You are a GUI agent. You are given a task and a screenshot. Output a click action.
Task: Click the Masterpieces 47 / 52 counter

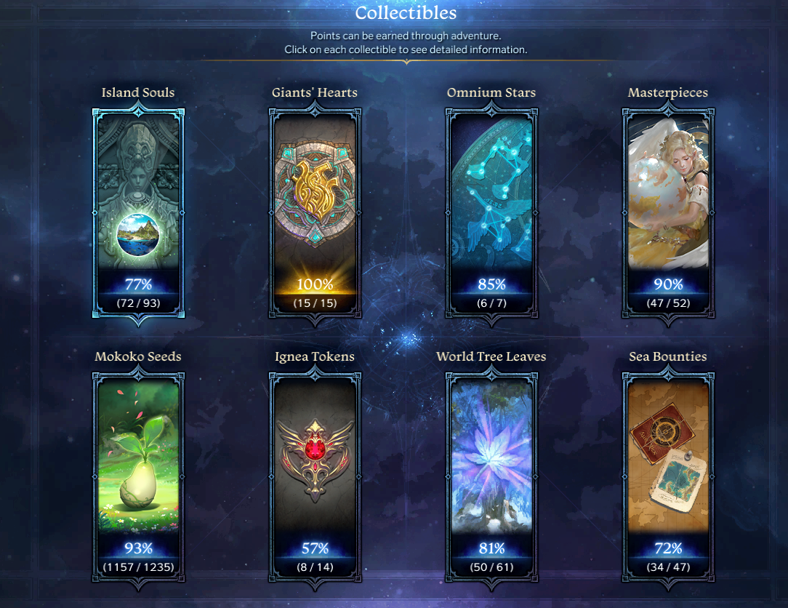click(x=668, y=303)
